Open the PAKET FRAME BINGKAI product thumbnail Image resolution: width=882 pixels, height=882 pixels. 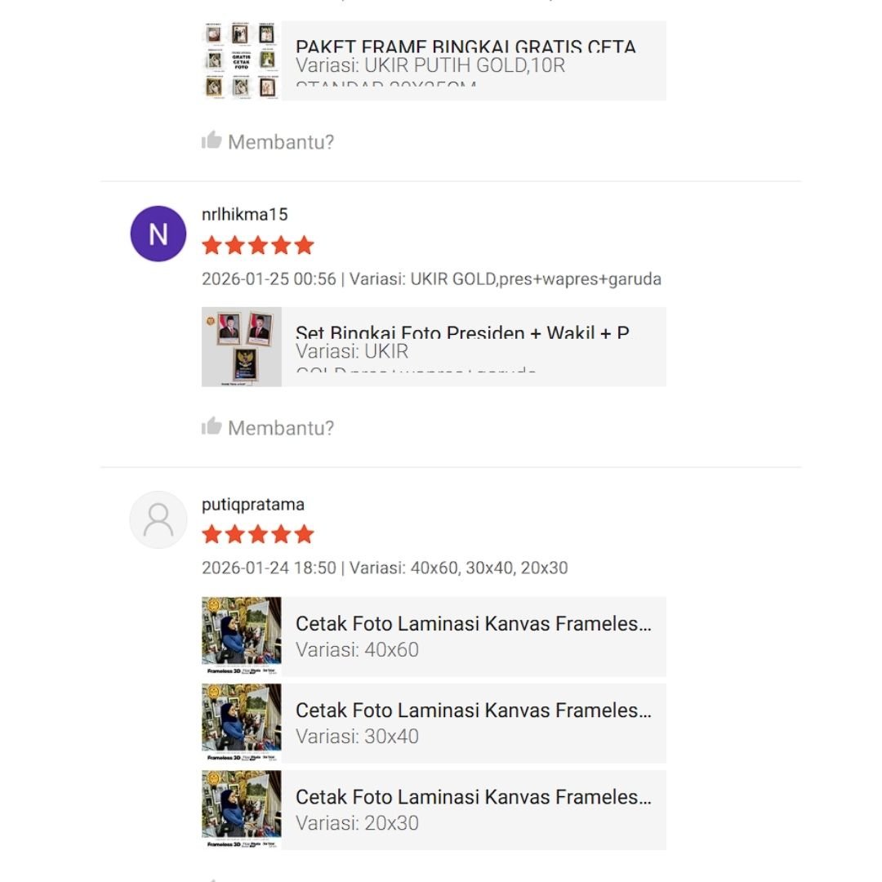(241, 61)
